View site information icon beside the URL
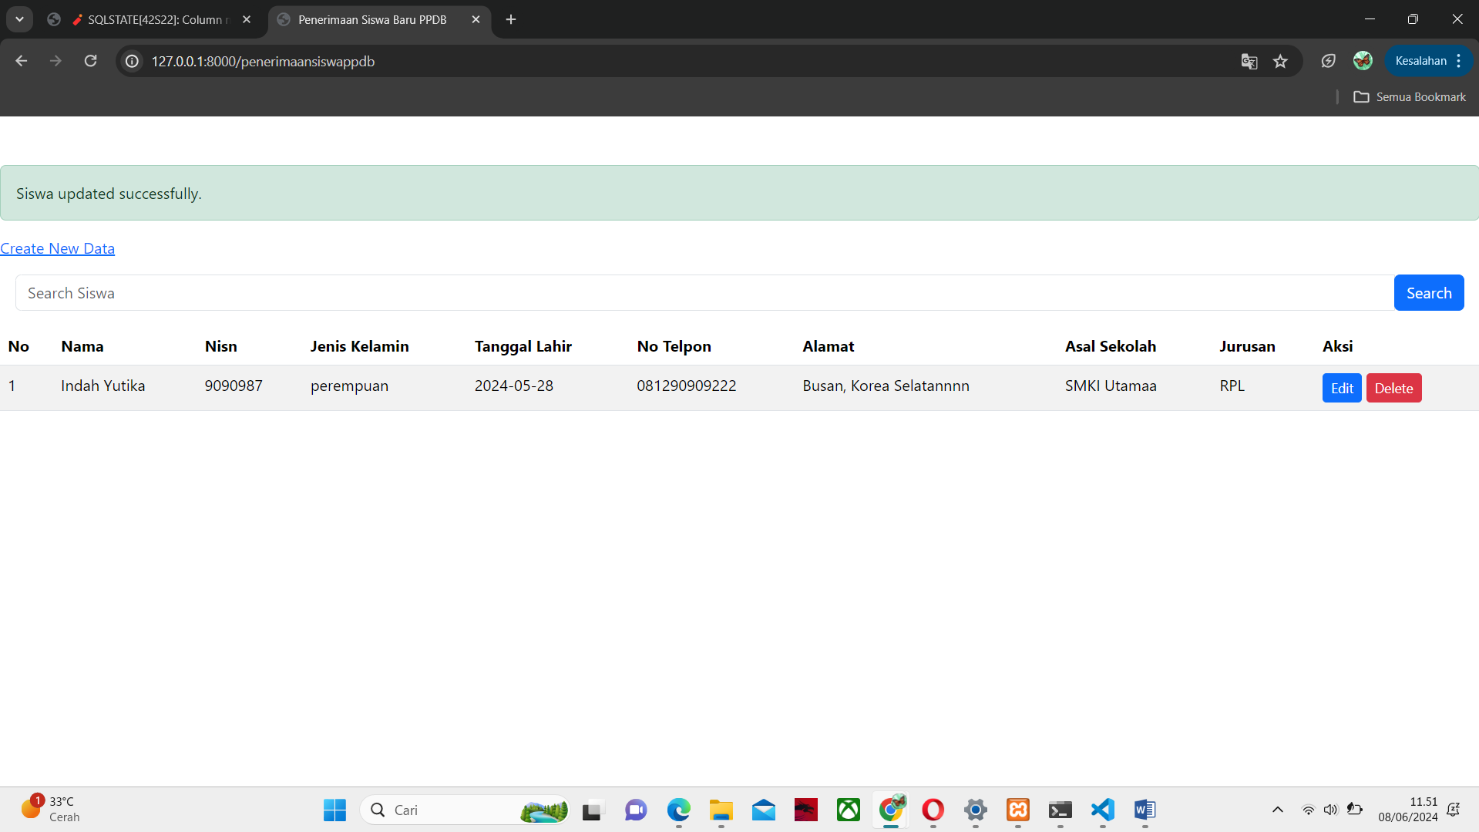 point(133,61)
